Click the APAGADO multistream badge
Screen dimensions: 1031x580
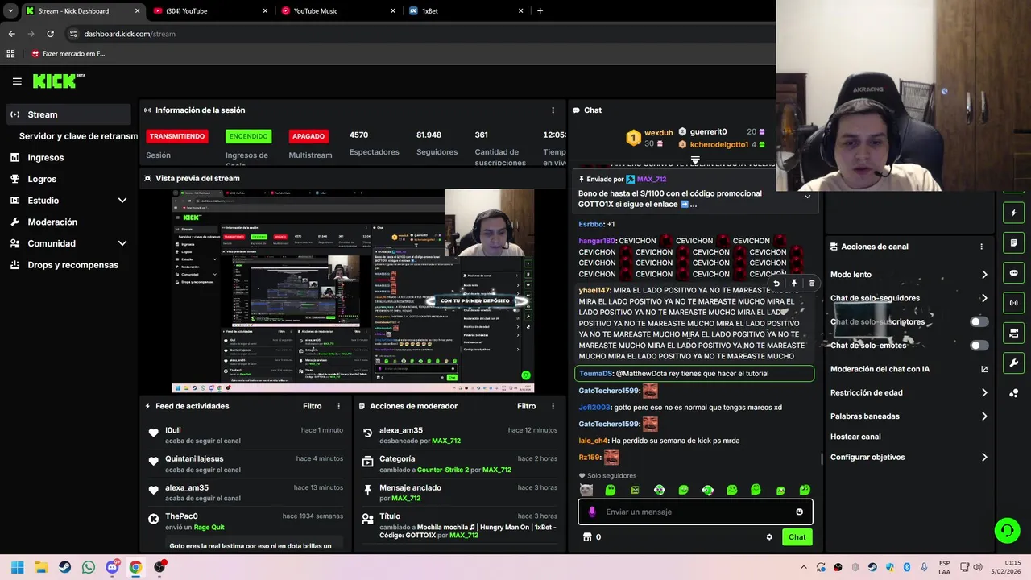pos(308,136)
